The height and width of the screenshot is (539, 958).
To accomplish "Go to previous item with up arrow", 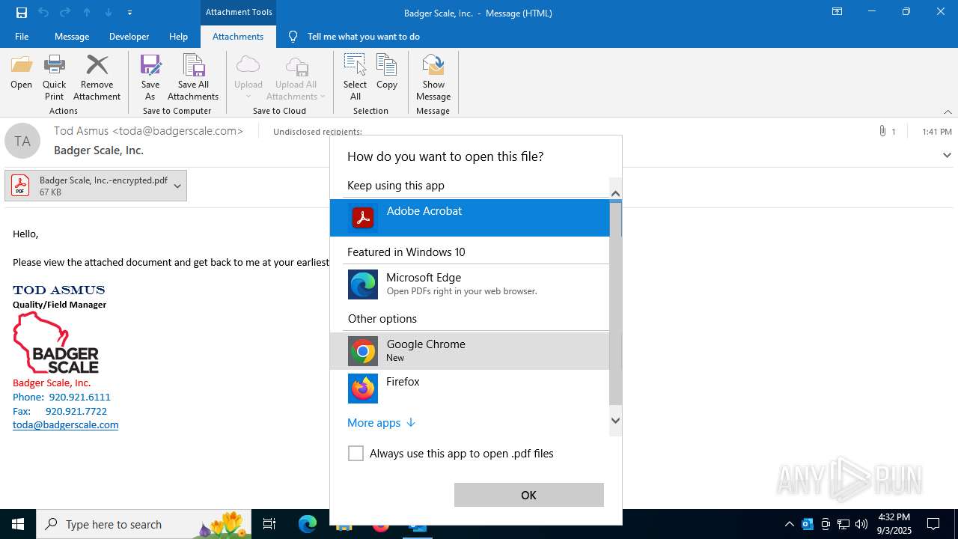I will coord(87,13).
